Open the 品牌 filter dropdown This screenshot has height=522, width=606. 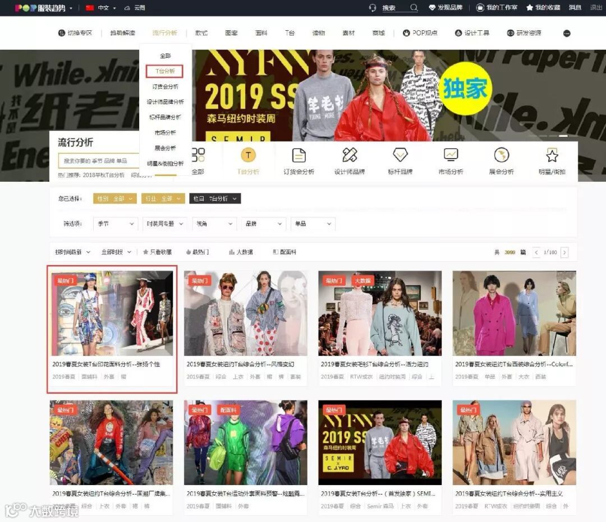[264, 224]
